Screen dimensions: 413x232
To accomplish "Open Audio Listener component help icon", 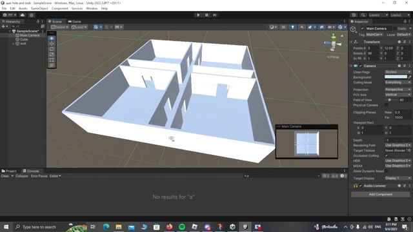I will point(399,186).
